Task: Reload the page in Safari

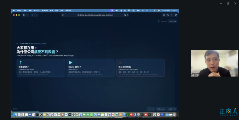Action: tap(128, 15)
